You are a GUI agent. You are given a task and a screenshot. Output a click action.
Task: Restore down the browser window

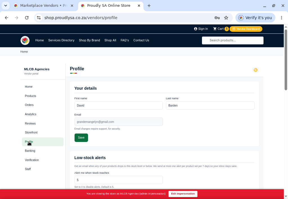coord(274,6)
